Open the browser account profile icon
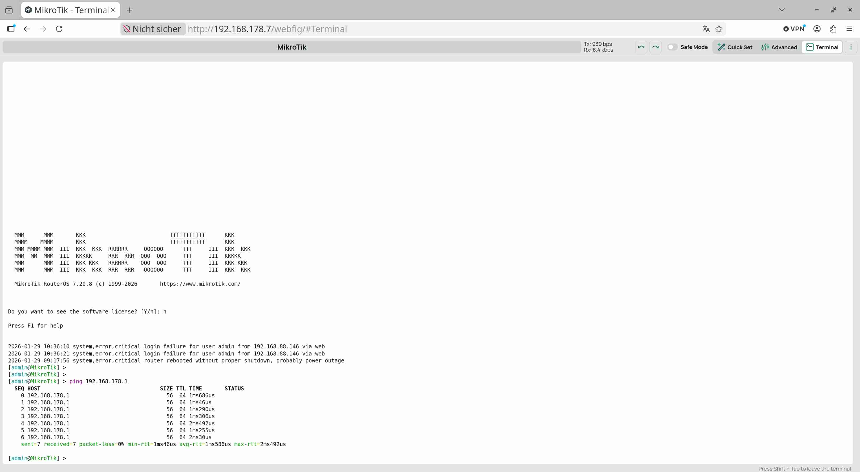The height and width of the screenshot is (472, 860). [x=817, y=29]
